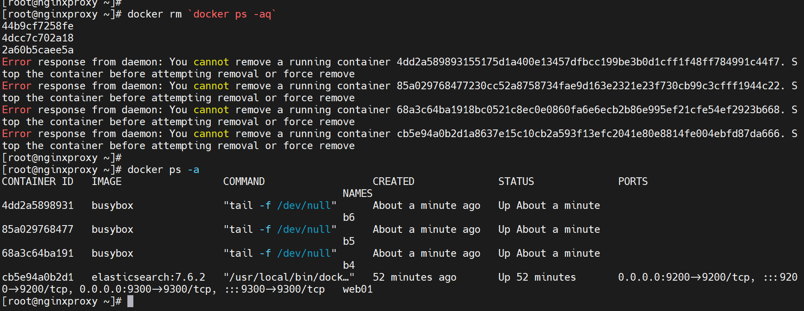Click the elasticsearch:7.6.2 image name
The height and width of the screenshot is (311, 804).
pyautogui.click(x=148, y=277)
